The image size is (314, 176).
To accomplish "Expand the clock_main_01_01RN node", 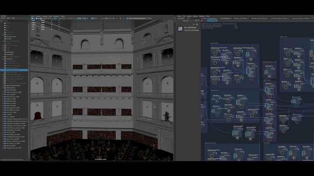I will pyautogui.click(x=3, y=96).
